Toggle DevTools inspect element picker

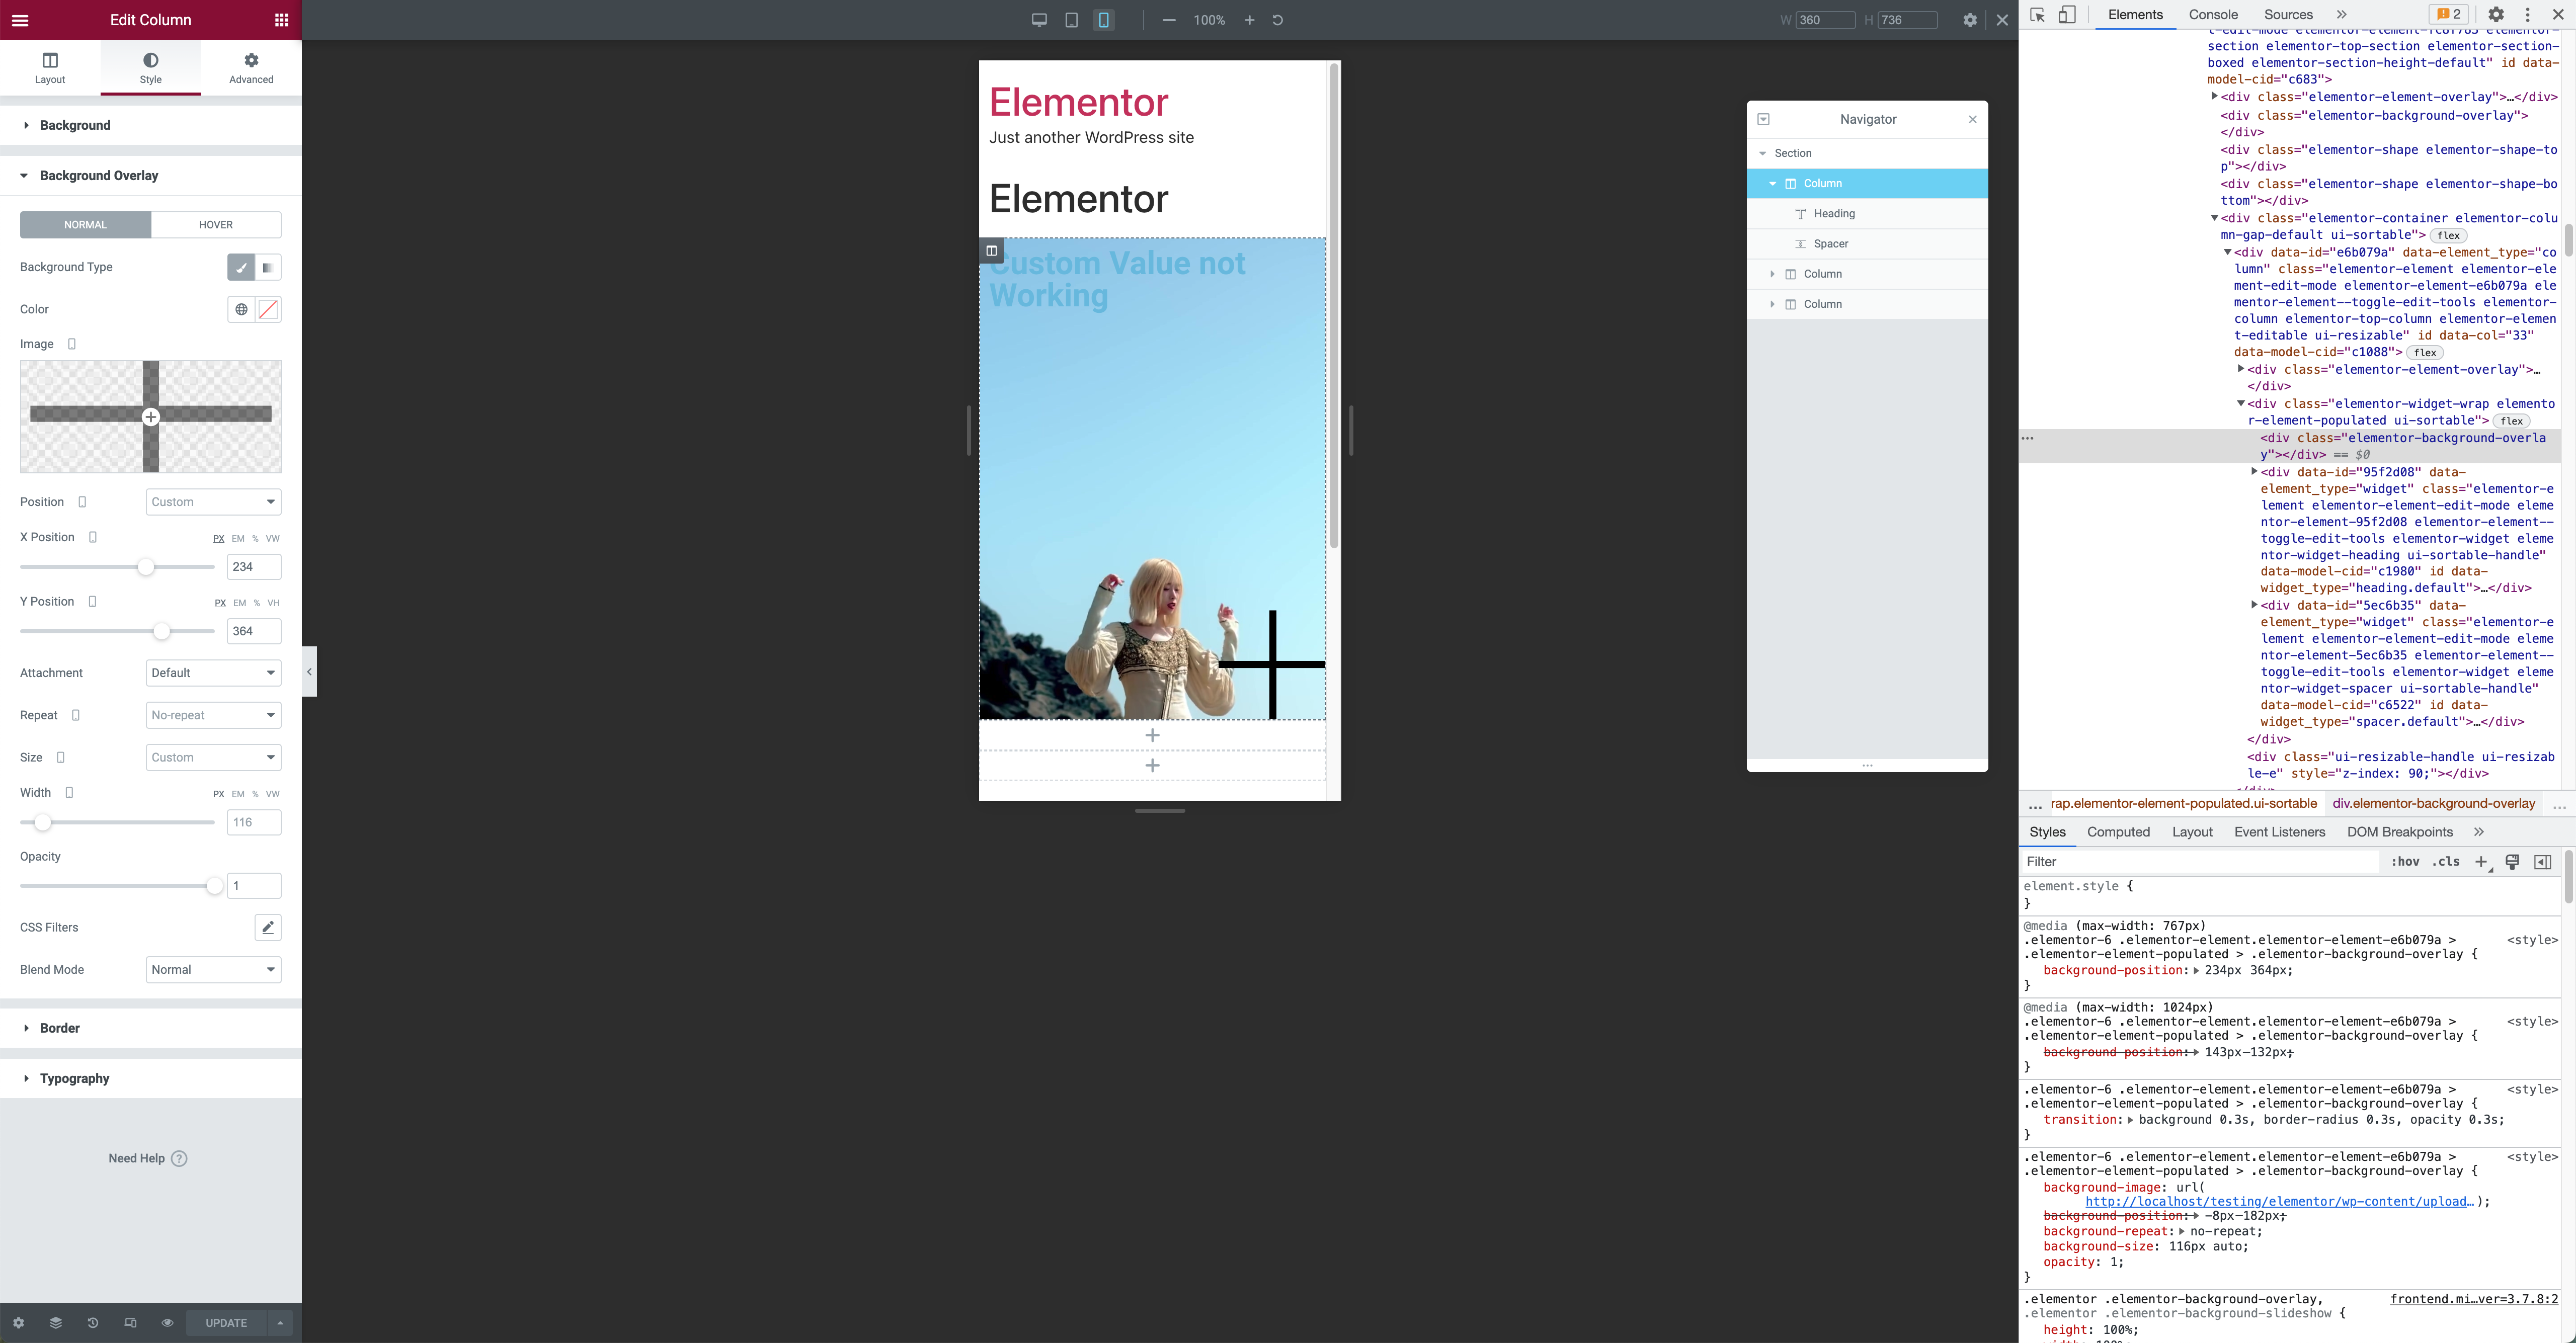pos(2037,15)
